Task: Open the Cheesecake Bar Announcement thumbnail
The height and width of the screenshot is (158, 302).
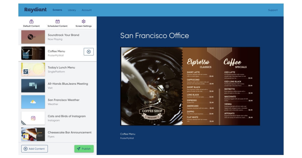Action: 33,134
